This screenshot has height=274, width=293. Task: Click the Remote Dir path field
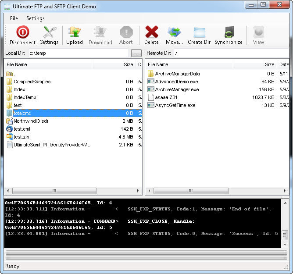coord(228,53)
